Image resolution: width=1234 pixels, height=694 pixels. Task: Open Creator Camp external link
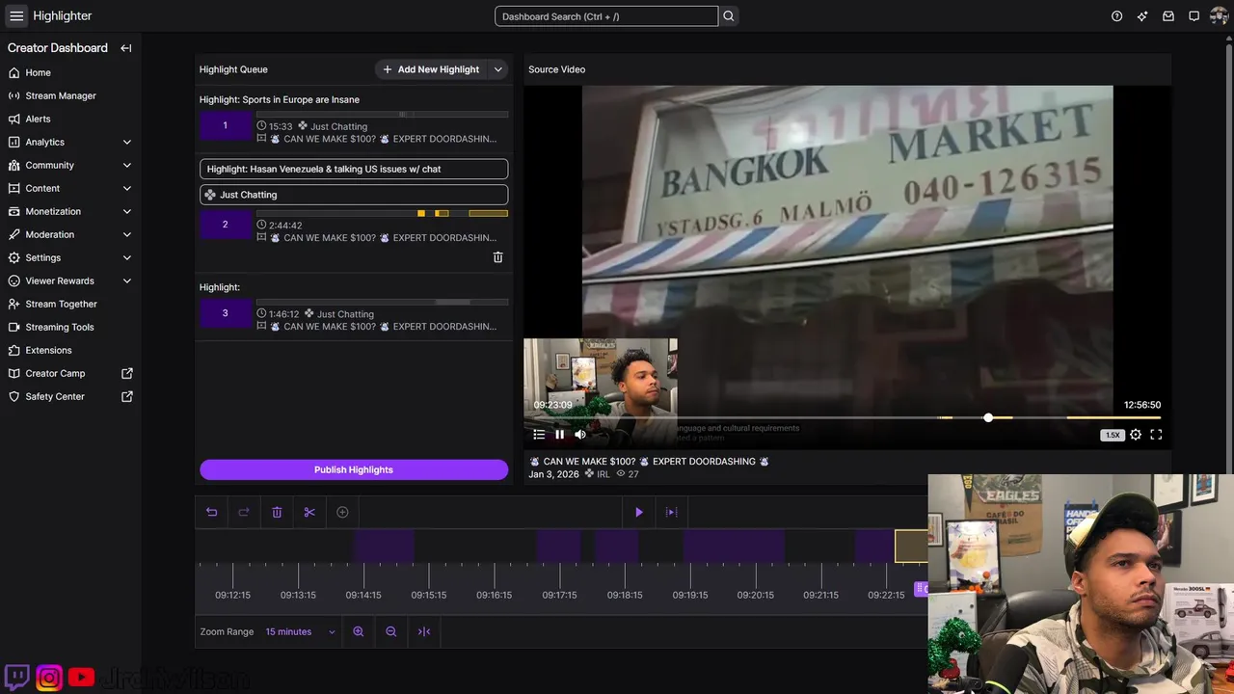tap(127, 373)
